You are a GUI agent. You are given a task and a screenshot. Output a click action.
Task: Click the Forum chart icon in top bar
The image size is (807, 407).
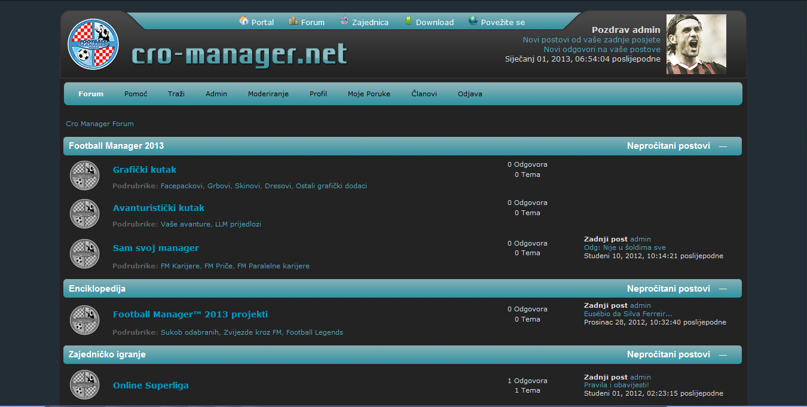coord(294,21)
